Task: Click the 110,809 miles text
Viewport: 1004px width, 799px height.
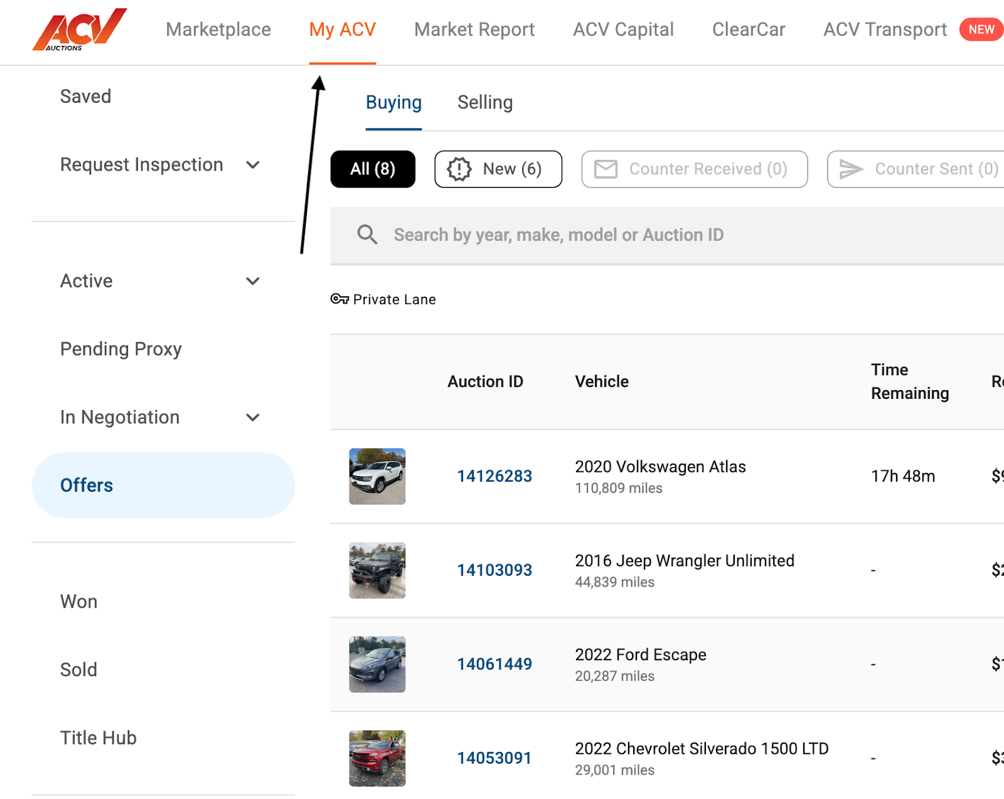Action: point(619,488)
